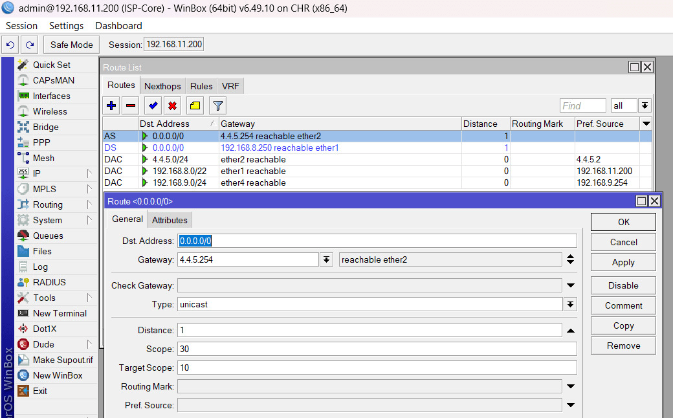The height and width of the screenshot is (418, 673).
Task: Open filter funnel icon in Route List
Action: point(217,105)
